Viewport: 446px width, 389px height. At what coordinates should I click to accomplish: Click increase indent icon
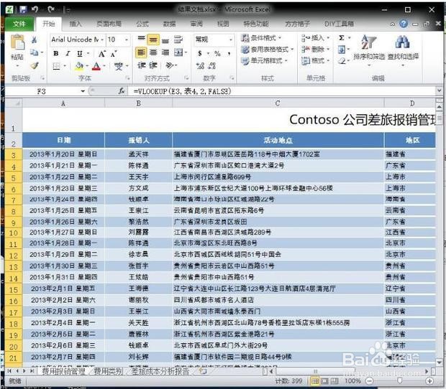click(x=153, y=65)
